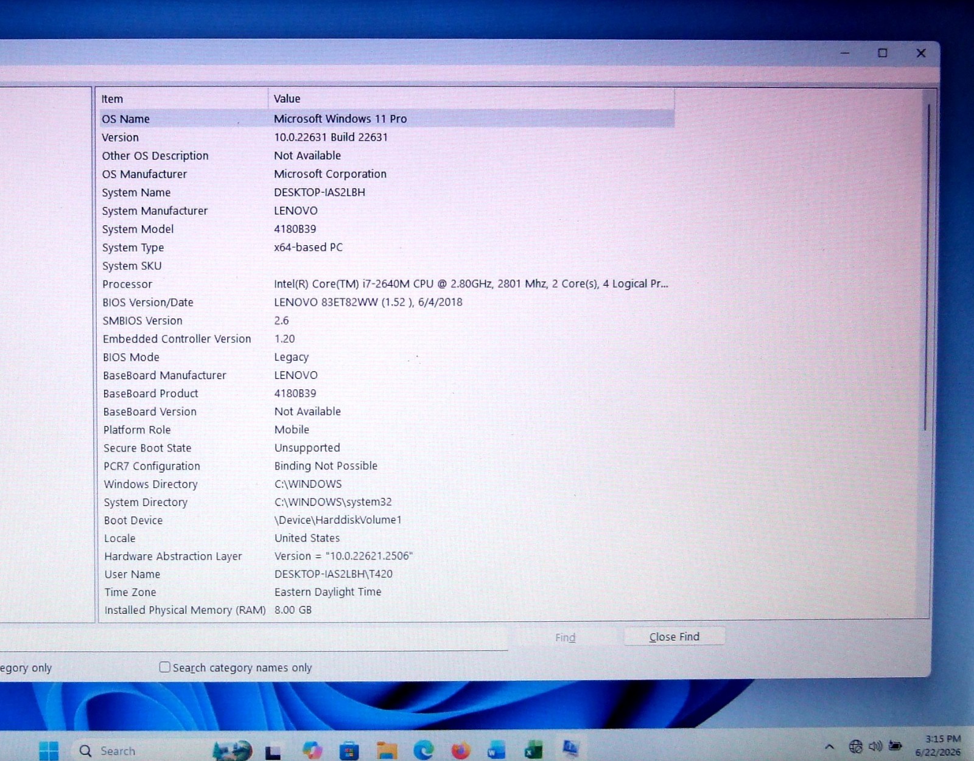The width and height of the screenshot is (974, 761).
Task: Click the search highlight picture in the Search box
Action: [x=232, y=751]
